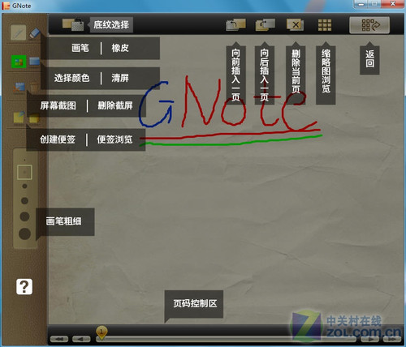Insert a page after current page icon

[266, 25]
